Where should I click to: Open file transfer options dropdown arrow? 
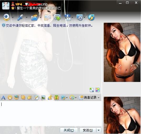coord(40,17)
